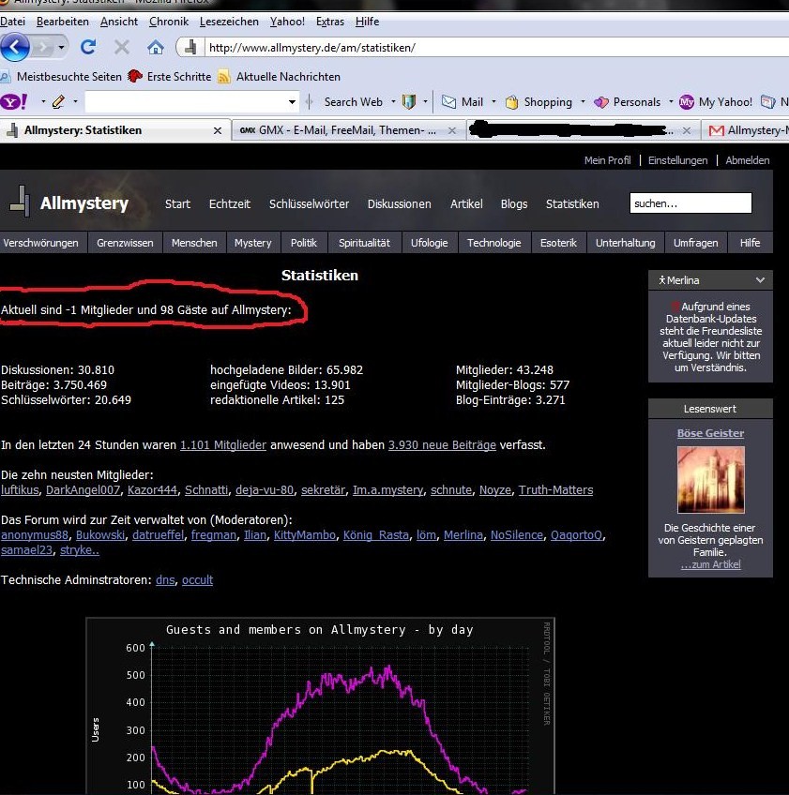Click the Böse Geister article thumbnail
Image resolution: width=789 pixels, height=795 pixels.
point(711,480)
